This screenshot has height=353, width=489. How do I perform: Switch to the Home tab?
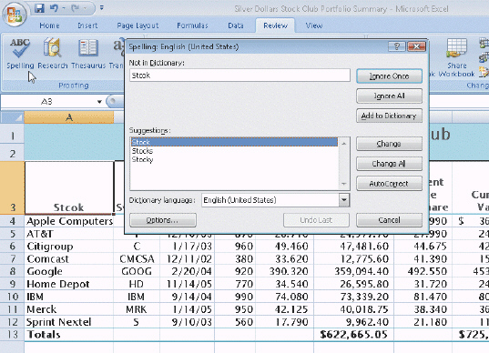[49, 25]
